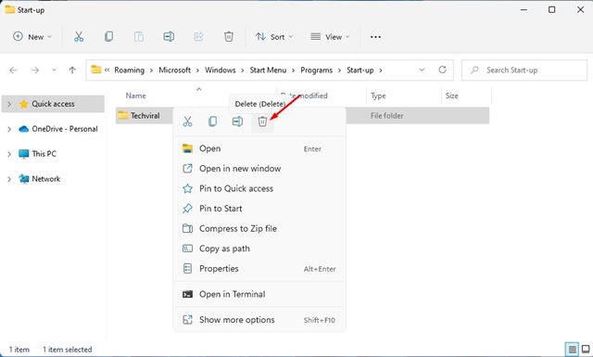Click the Delete trash icon in the context menu
The image size is (593, 357).
pos(262,121)
